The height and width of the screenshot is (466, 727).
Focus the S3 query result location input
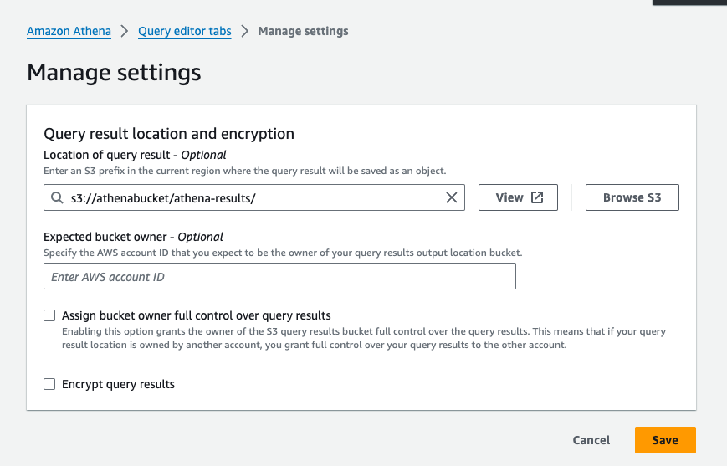click(x=254, y=197)
